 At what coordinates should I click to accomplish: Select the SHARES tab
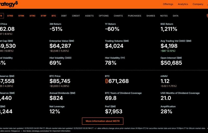(x=151, y=16)
